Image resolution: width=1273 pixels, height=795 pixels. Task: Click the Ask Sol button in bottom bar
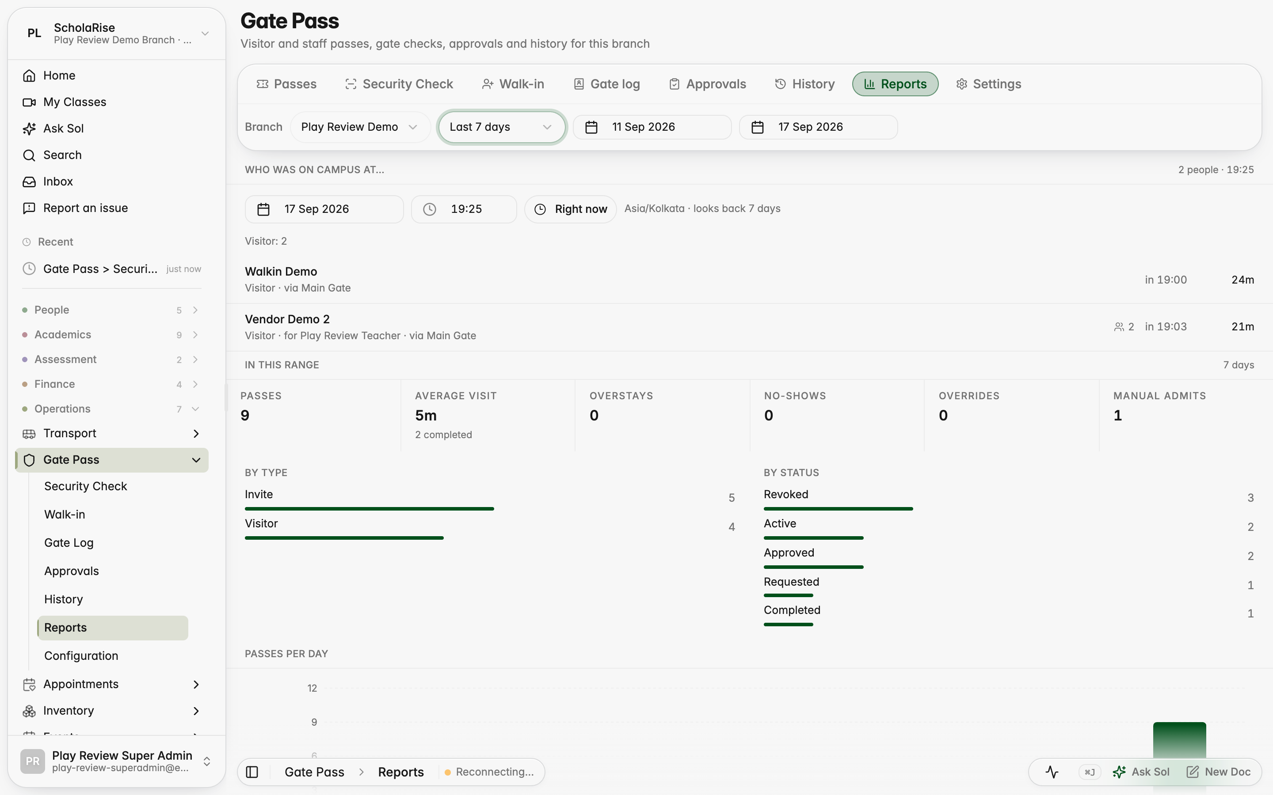point(1141,772)
